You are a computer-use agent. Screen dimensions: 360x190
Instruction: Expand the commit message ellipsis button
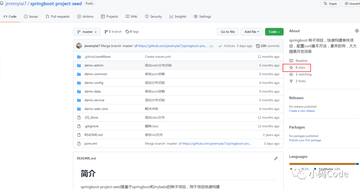(211, 46)
